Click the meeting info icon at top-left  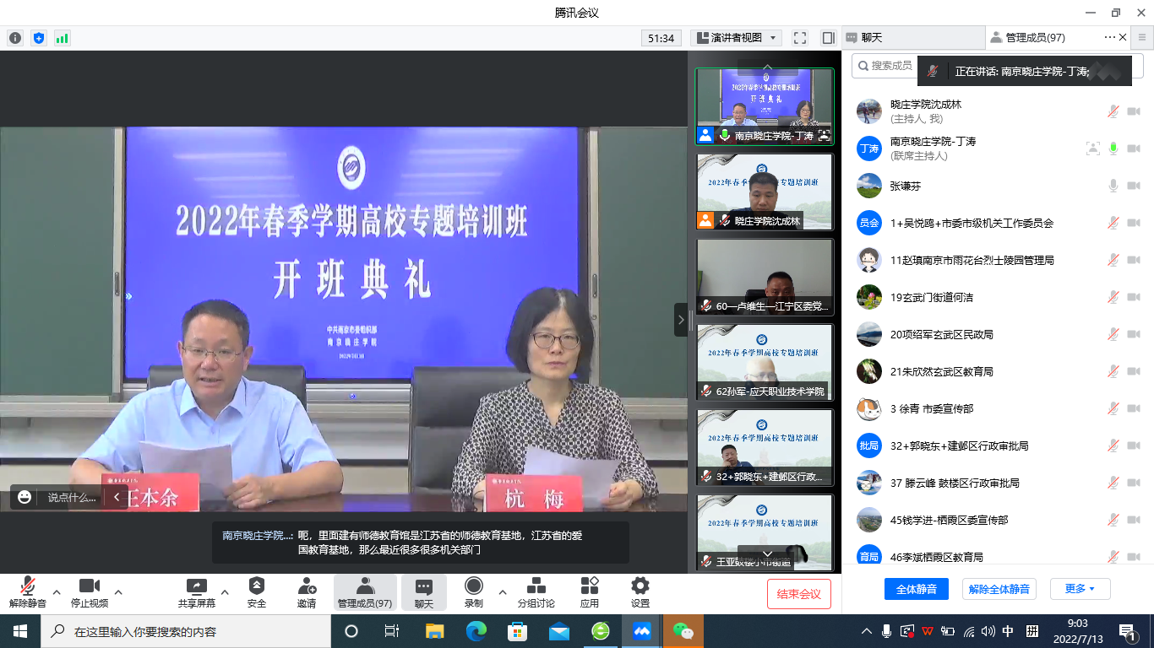point(15,38)
